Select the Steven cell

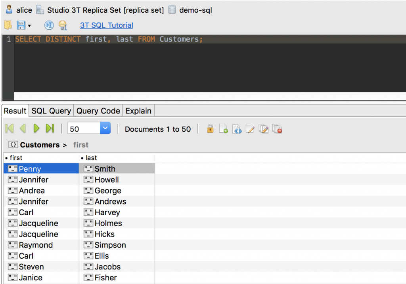(x=41, y=266)
